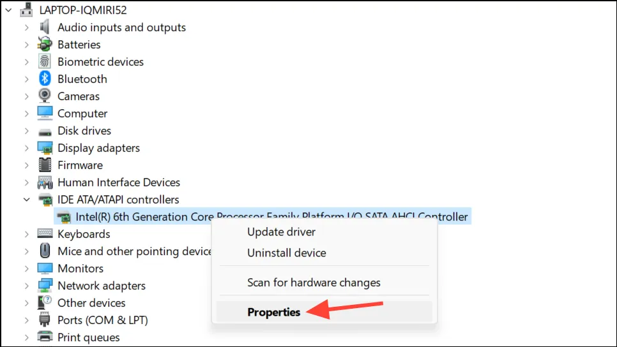This screenshot has height=347, width=617.
Task: Click the Bluetooth device category icon
Action: click(x=45, y=79)
